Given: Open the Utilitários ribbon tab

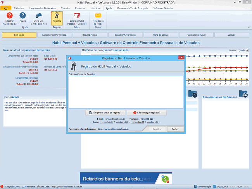Looking at the screenshot, I should [x=96, y=8].
